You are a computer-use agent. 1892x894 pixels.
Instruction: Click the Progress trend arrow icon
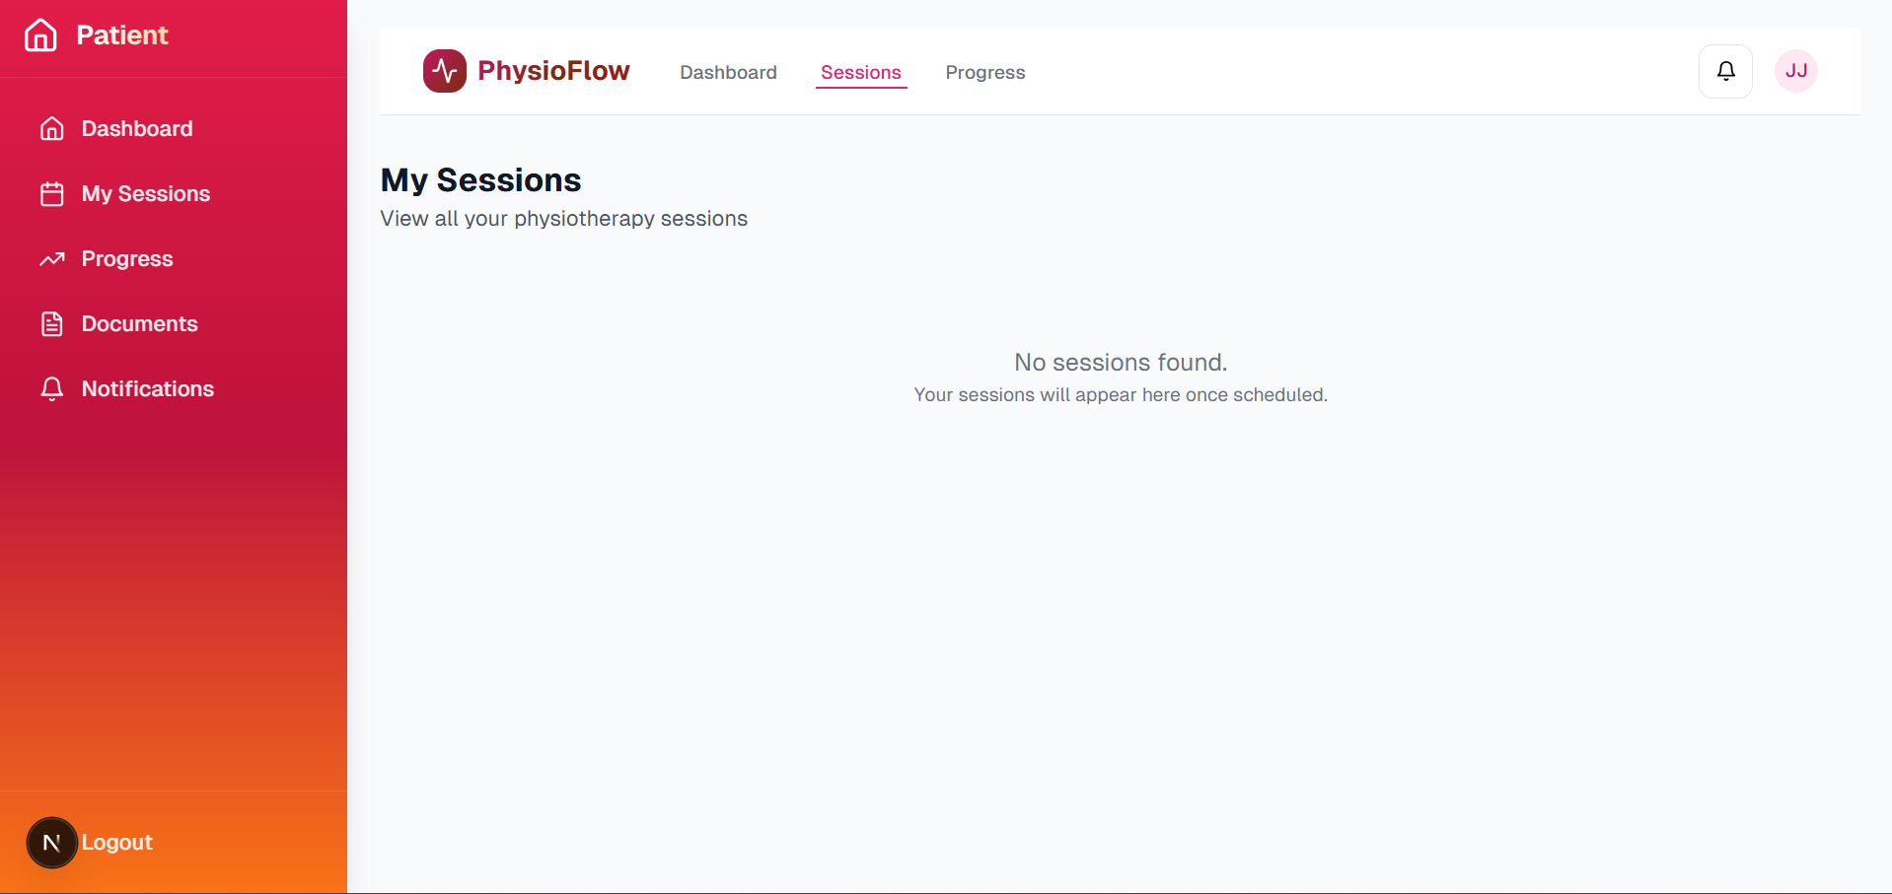(52, 258)
